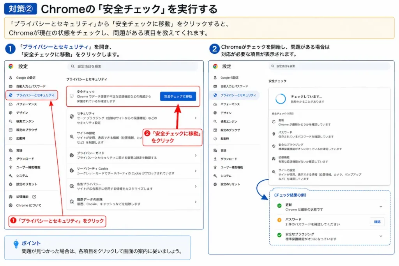
Task: Select プライバシーとセキュリティ in right screenshot sidebar
Action: pyautogui.click(x=235, y=95)
